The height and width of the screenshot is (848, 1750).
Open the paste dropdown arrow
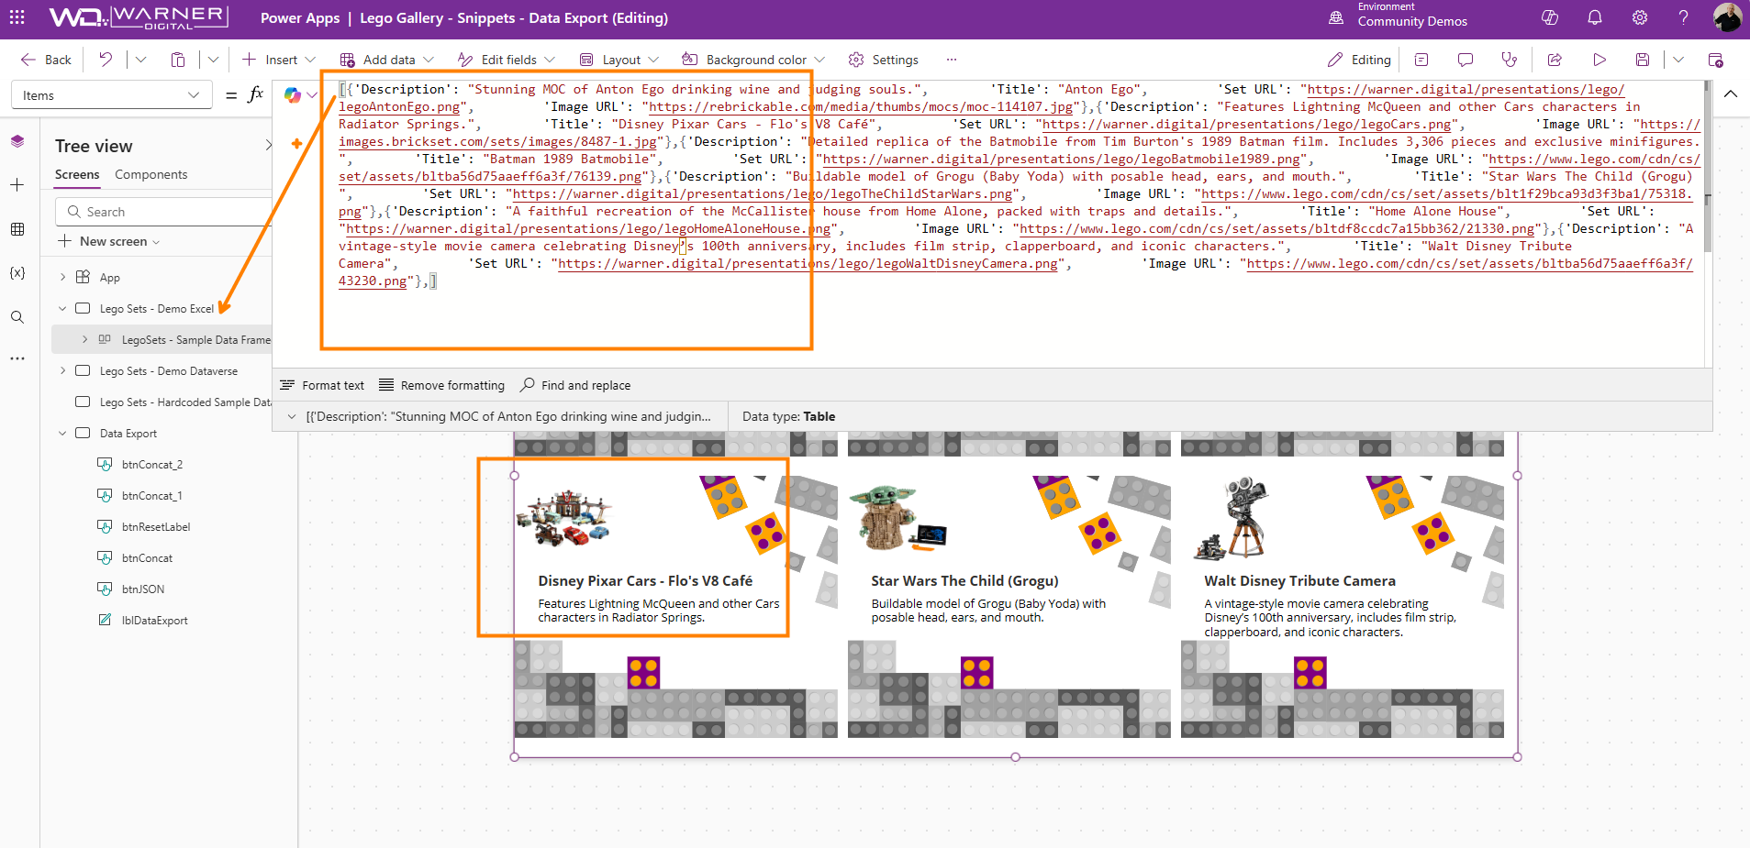[213, 60]
